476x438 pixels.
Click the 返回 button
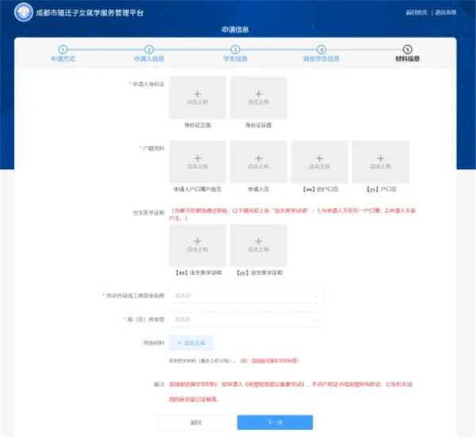tap(196, 422)
